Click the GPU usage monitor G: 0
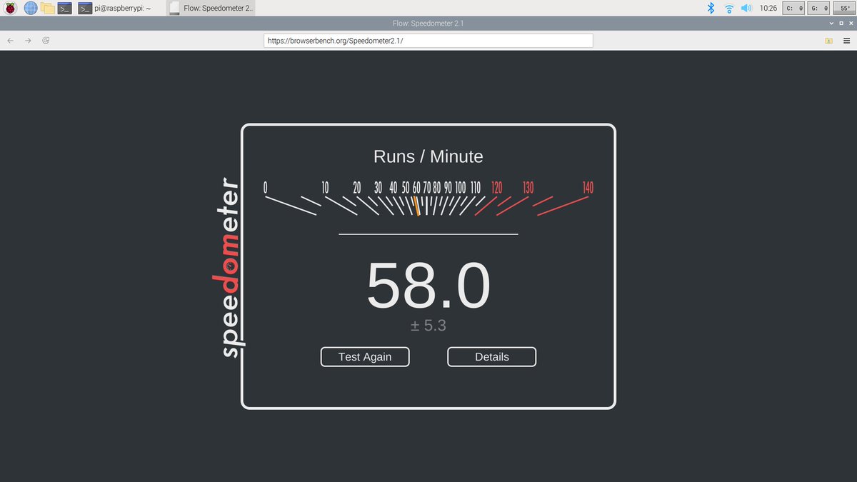 (x=819, y=9)
